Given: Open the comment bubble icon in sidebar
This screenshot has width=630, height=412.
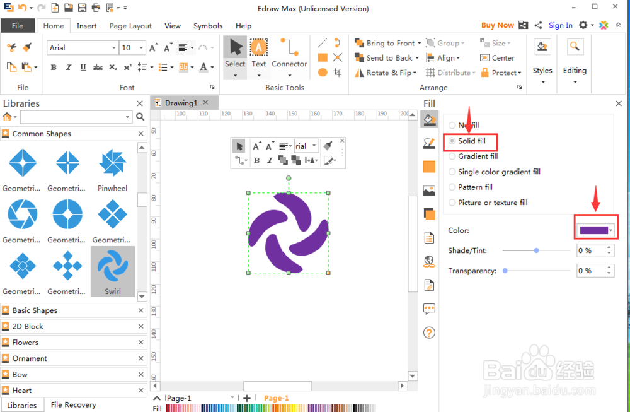Looking at the screenshot, I should point(429,309).
